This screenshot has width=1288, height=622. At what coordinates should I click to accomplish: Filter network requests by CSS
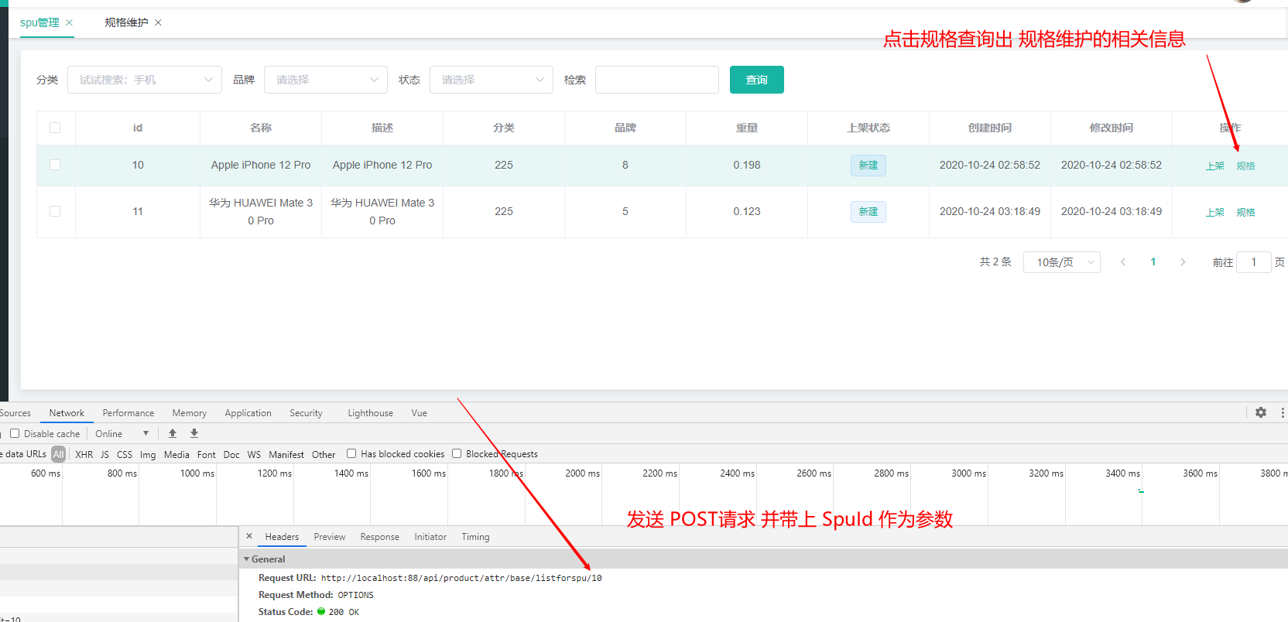click(x=125, y=454)
